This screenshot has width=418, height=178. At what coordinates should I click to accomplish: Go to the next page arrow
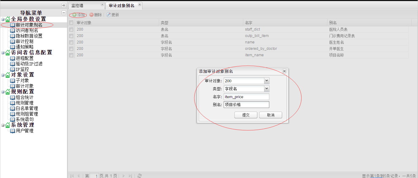pos(124,176)
